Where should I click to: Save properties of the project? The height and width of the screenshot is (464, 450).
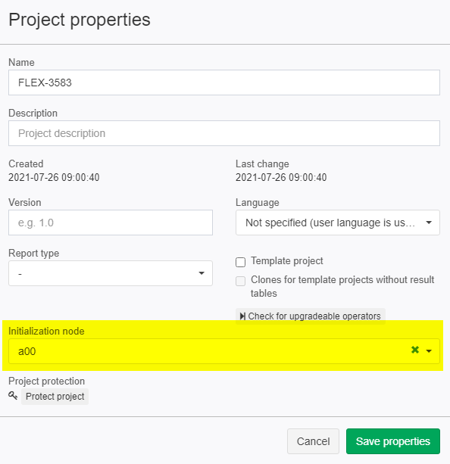[x=393, y=441]
